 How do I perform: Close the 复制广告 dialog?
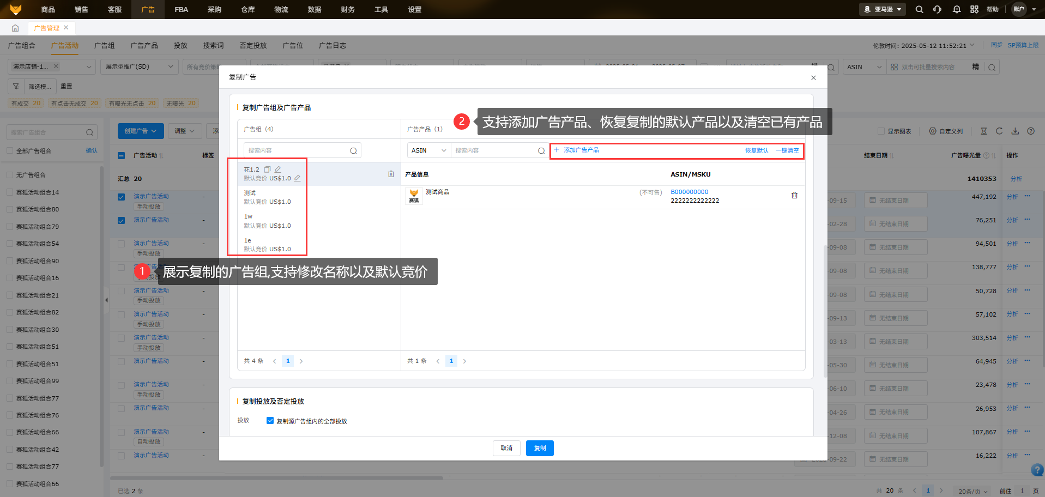click(x=813, y=78)
